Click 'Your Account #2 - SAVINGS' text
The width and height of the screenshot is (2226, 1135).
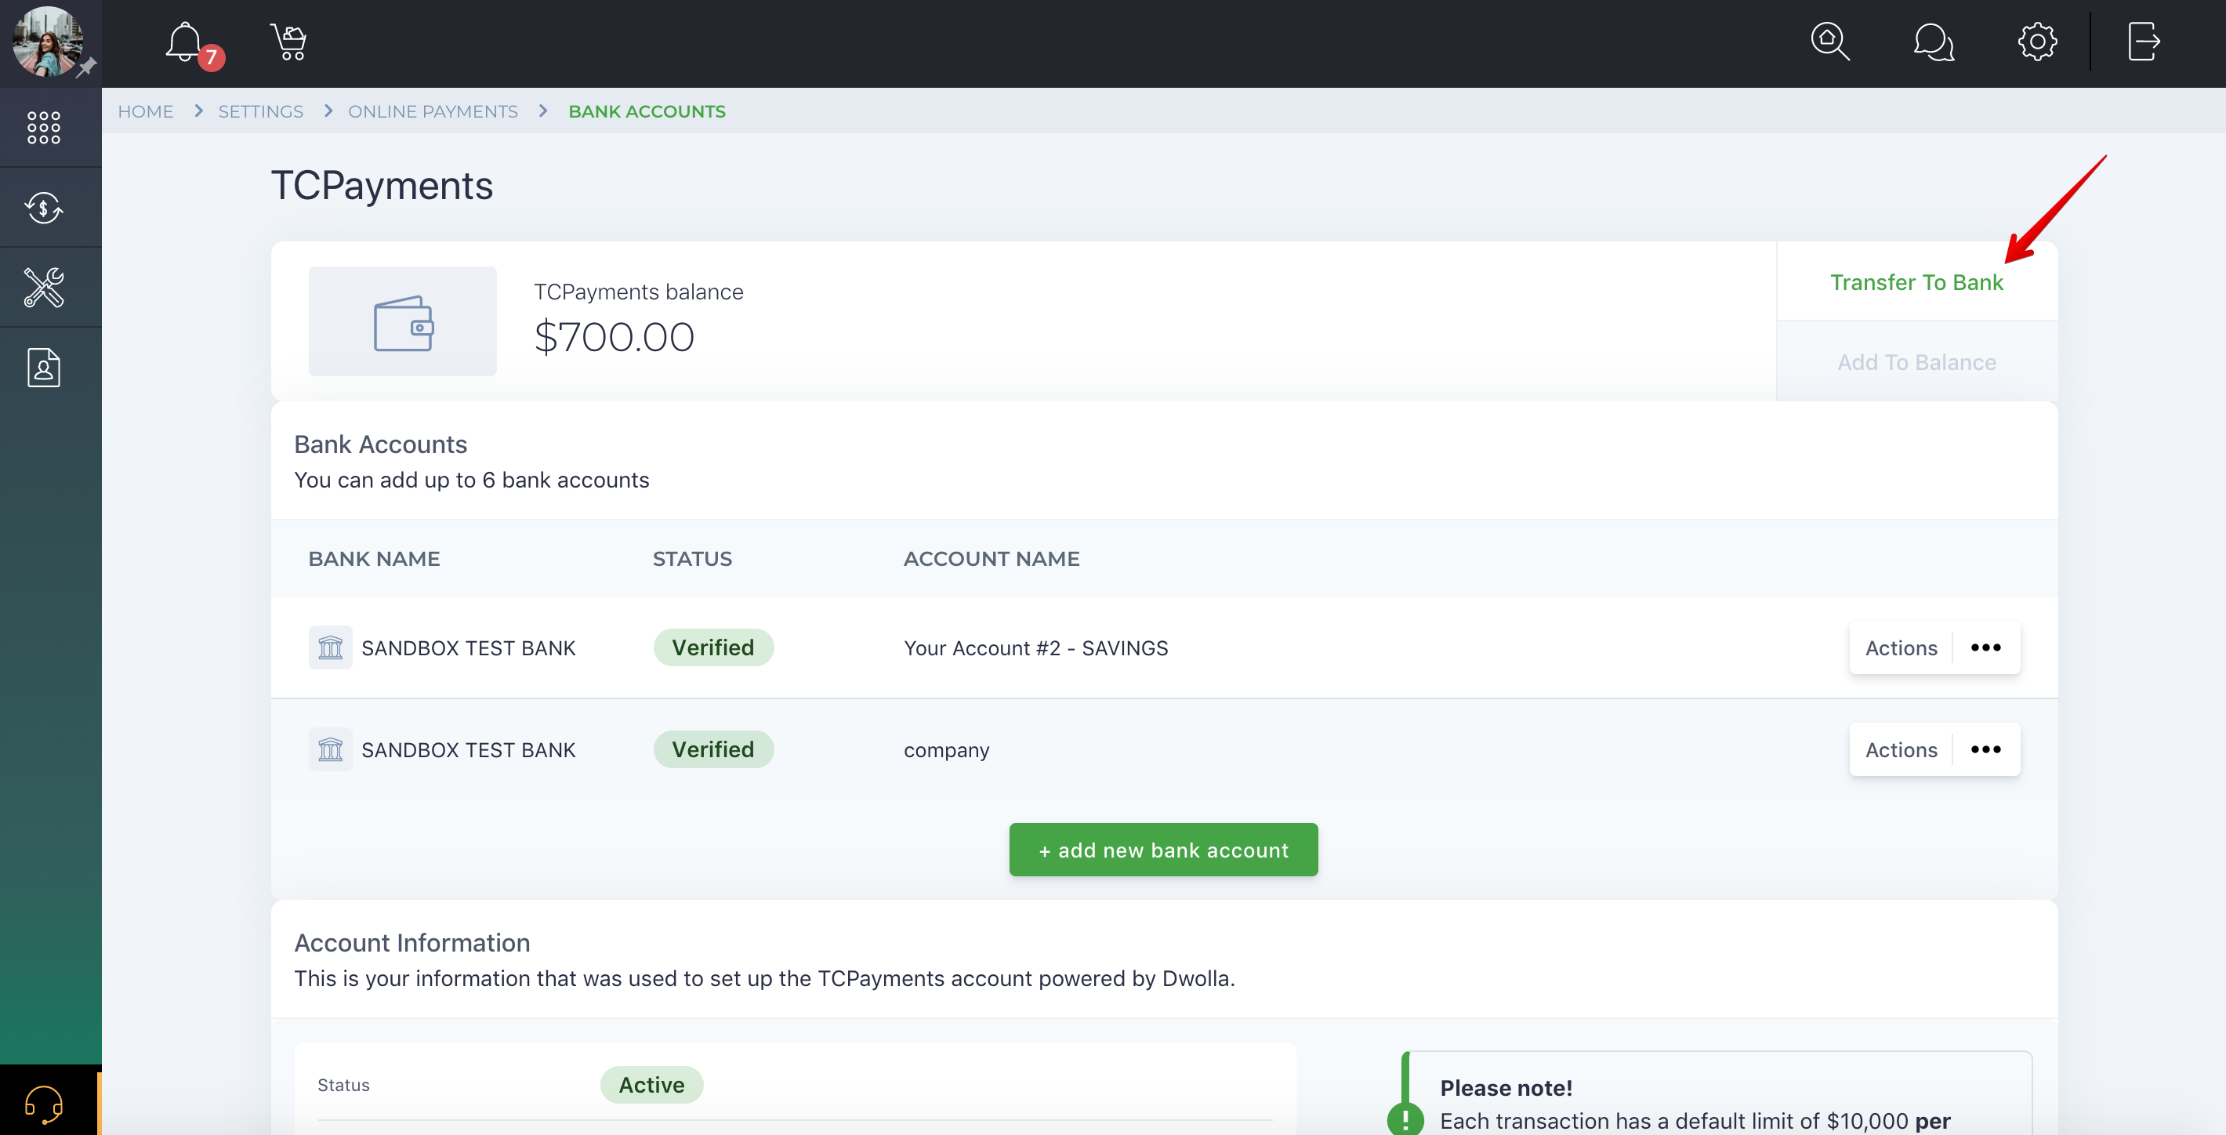1035,647
